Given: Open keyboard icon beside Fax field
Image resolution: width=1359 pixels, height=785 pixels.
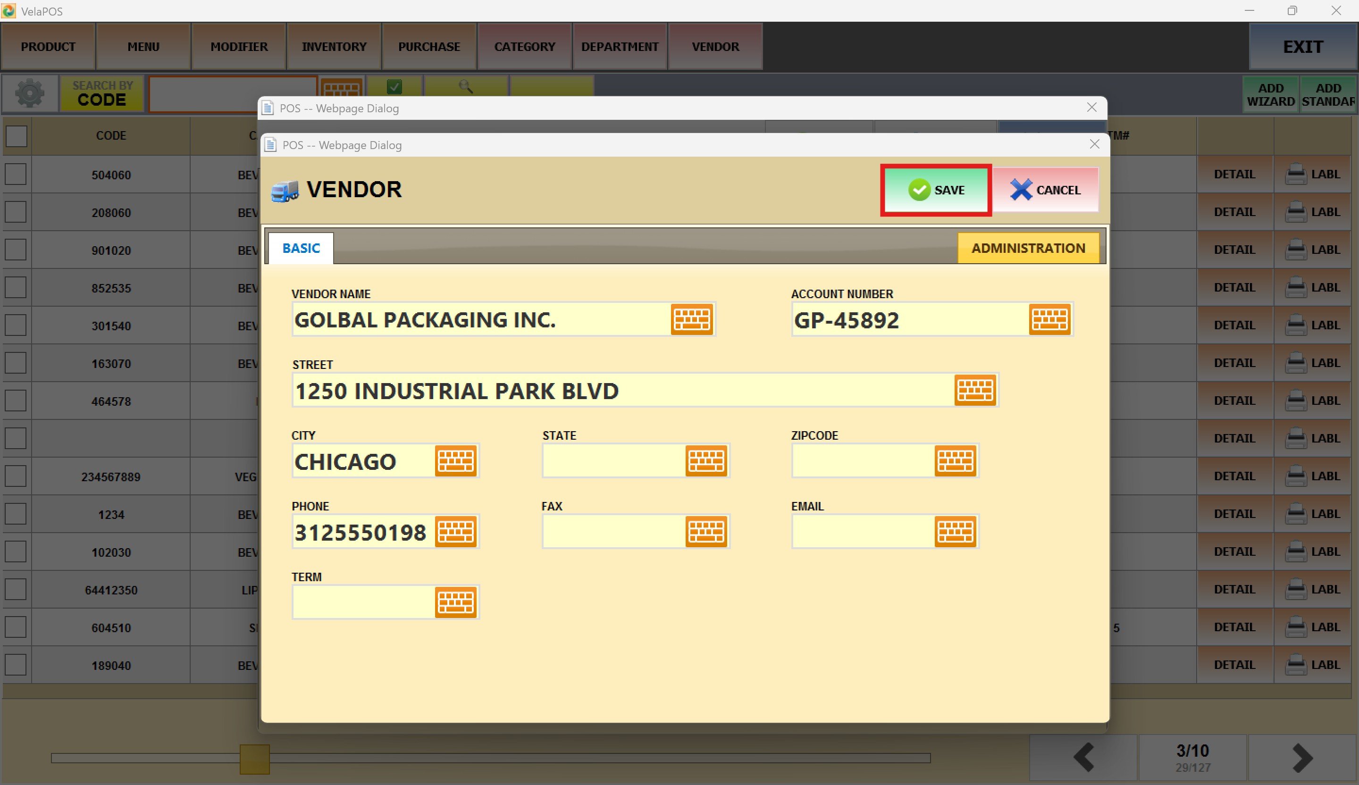Looking at the screenshot, I should 705,532.
